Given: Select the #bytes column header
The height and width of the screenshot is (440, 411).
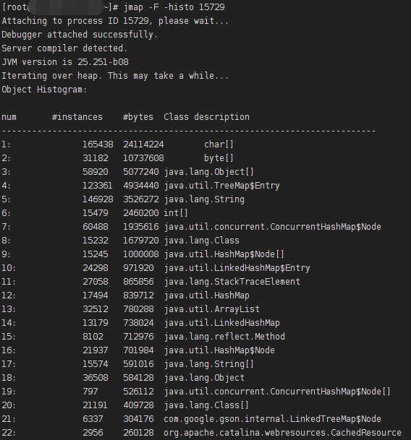Looking at the screenshot, I should point(138,117).
